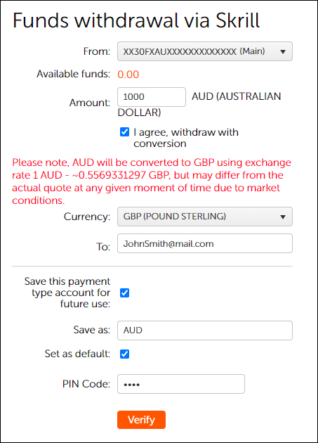Click the PIN Code field
Image resolution: width=318 pixels, height=443 pixels.
click(181, 384)
